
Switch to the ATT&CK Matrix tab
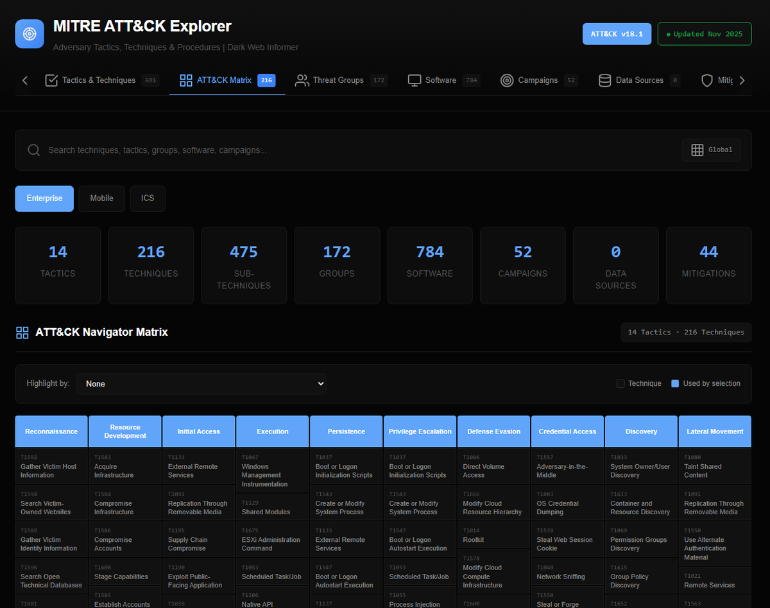227,80
